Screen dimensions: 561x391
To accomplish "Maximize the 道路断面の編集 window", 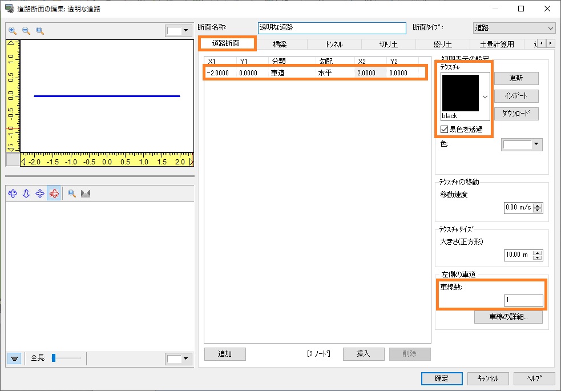I will click(x=521, y=9).
